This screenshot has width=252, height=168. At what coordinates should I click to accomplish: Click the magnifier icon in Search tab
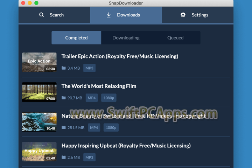coord(41,15)
